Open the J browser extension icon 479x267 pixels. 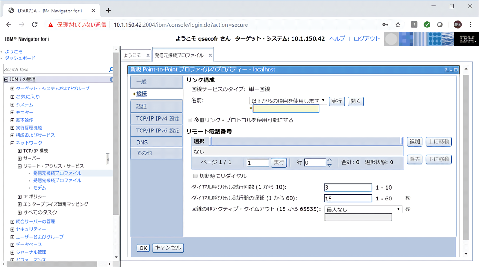point(414,25)
